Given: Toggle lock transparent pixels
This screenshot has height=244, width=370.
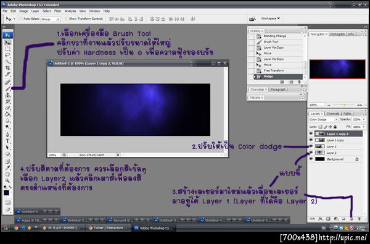Looking at the screenshot, I should click(320, 127).
